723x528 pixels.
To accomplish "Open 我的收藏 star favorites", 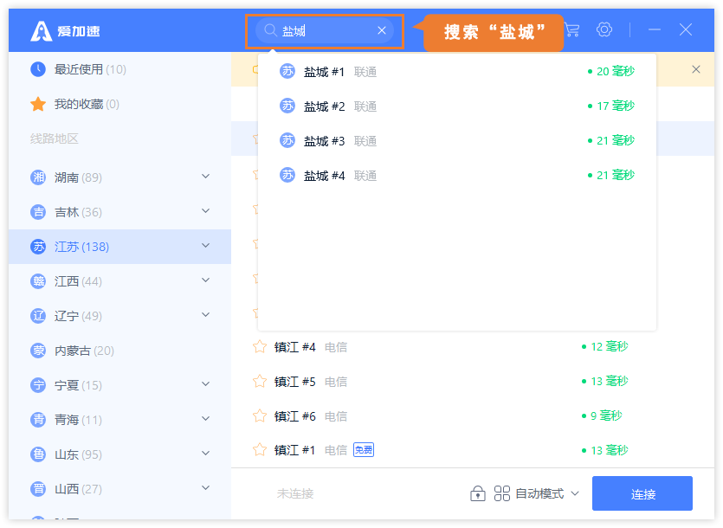I will click(38, 104).
